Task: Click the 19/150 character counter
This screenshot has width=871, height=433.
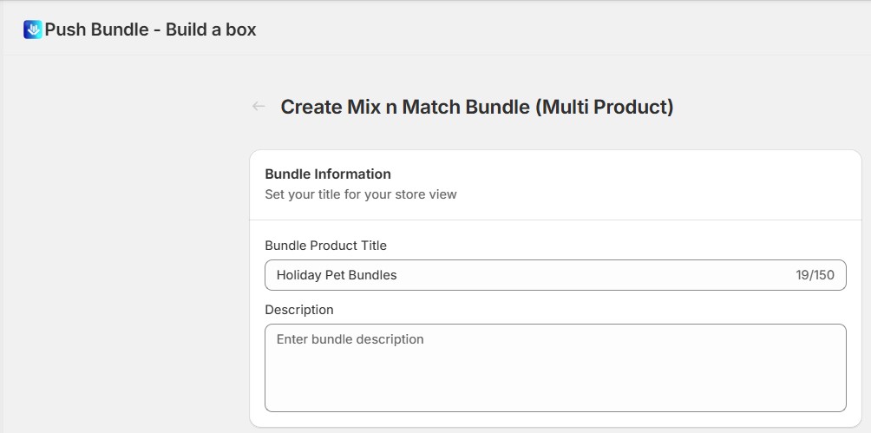Action: coord(815,275)
